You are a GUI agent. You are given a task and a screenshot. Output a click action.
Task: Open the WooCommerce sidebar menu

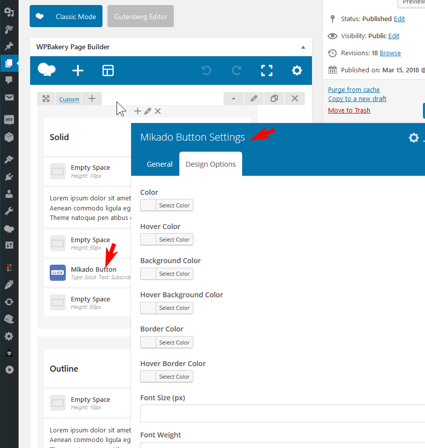click(9, 120)
